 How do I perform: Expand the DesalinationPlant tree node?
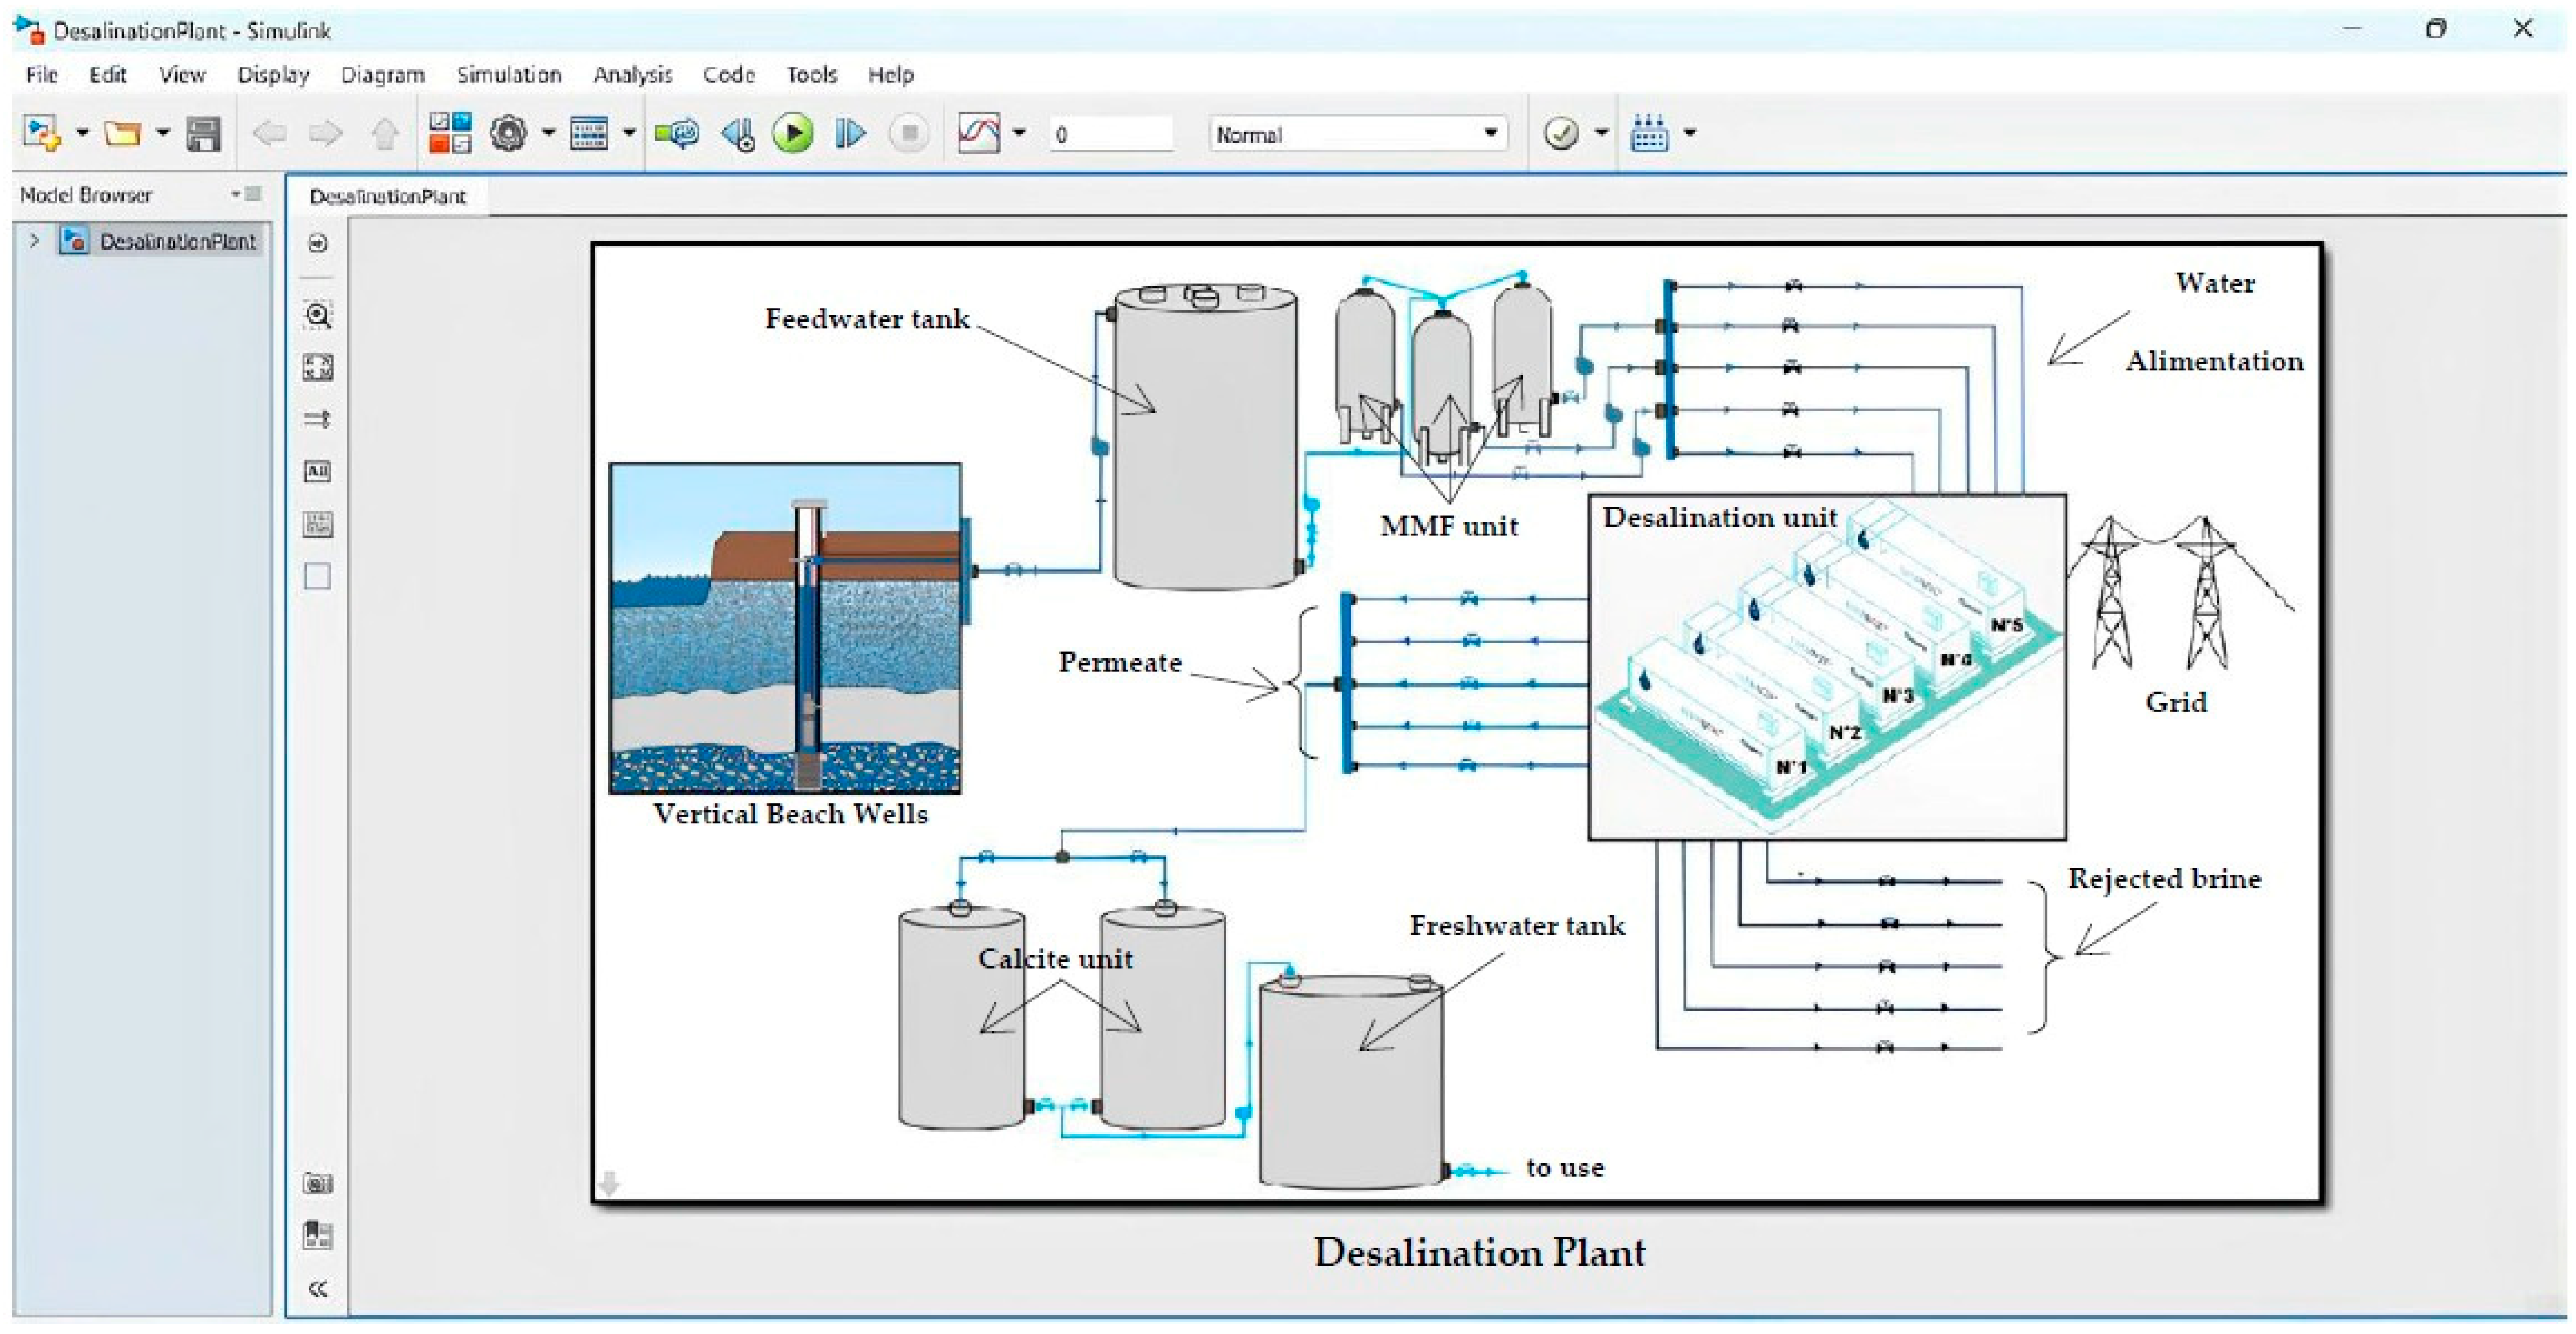pyautogui.click(x=35, y=241)
